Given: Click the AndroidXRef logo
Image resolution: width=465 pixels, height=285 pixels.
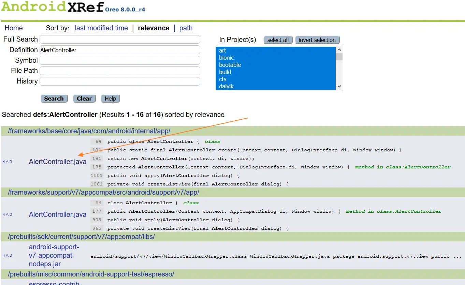Looking at the screenshot, I should click(x=52, y=7).
